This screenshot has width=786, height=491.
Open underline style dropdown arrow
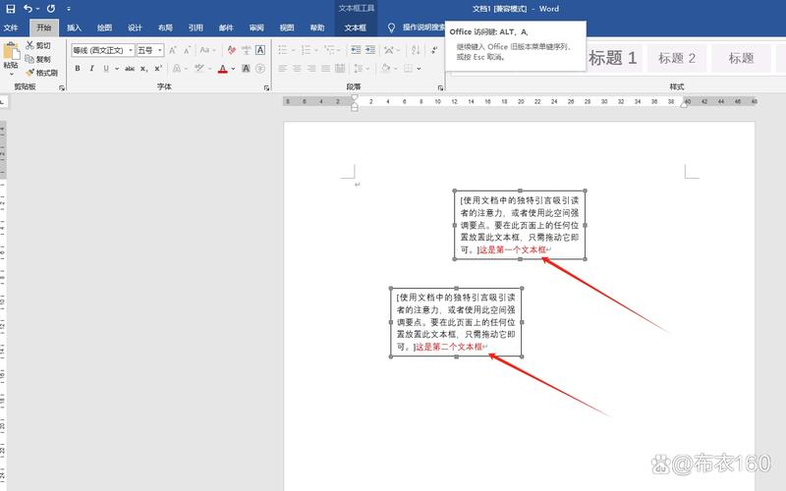click(117, 69)
